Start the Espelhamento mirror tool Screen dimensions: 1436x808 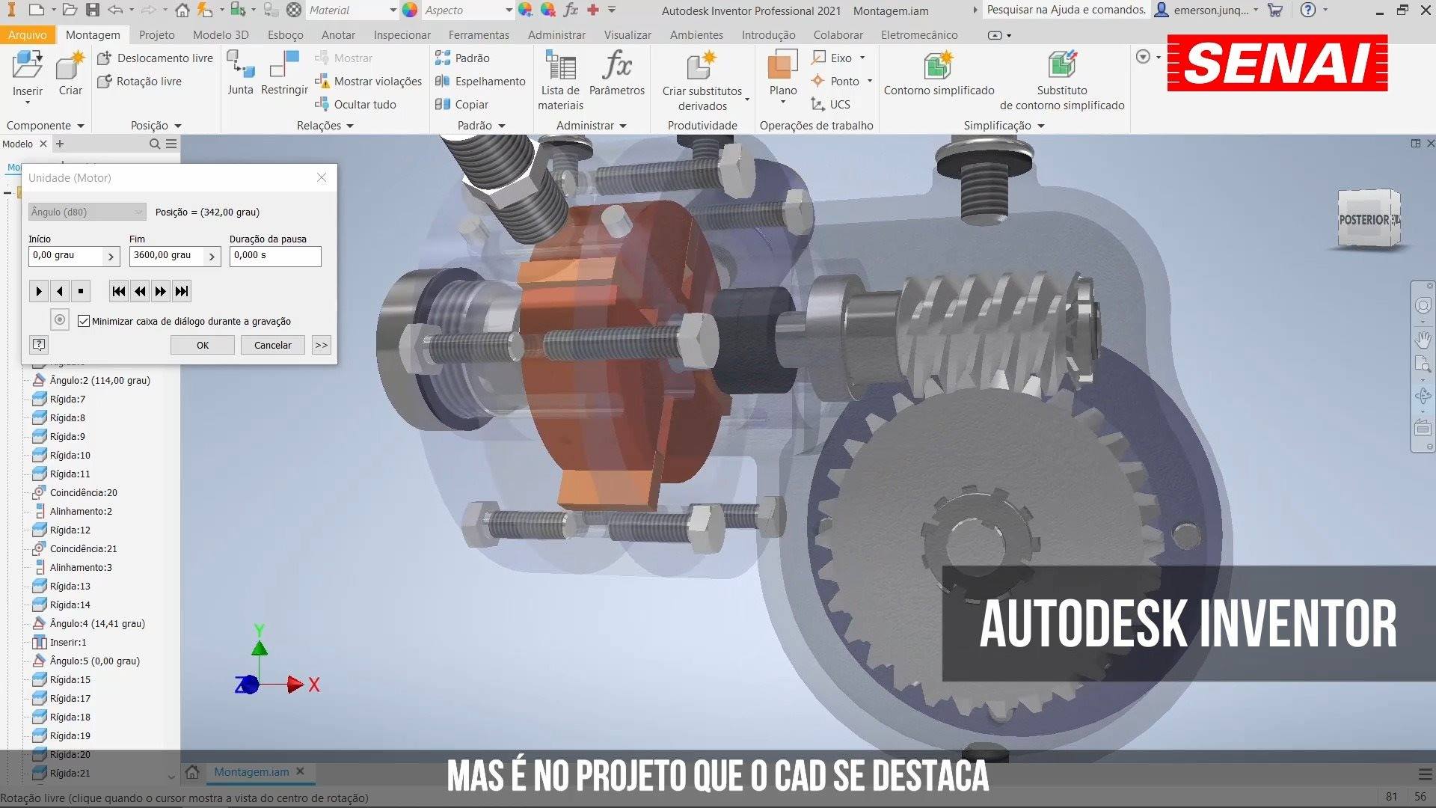(x=480, y=81)
